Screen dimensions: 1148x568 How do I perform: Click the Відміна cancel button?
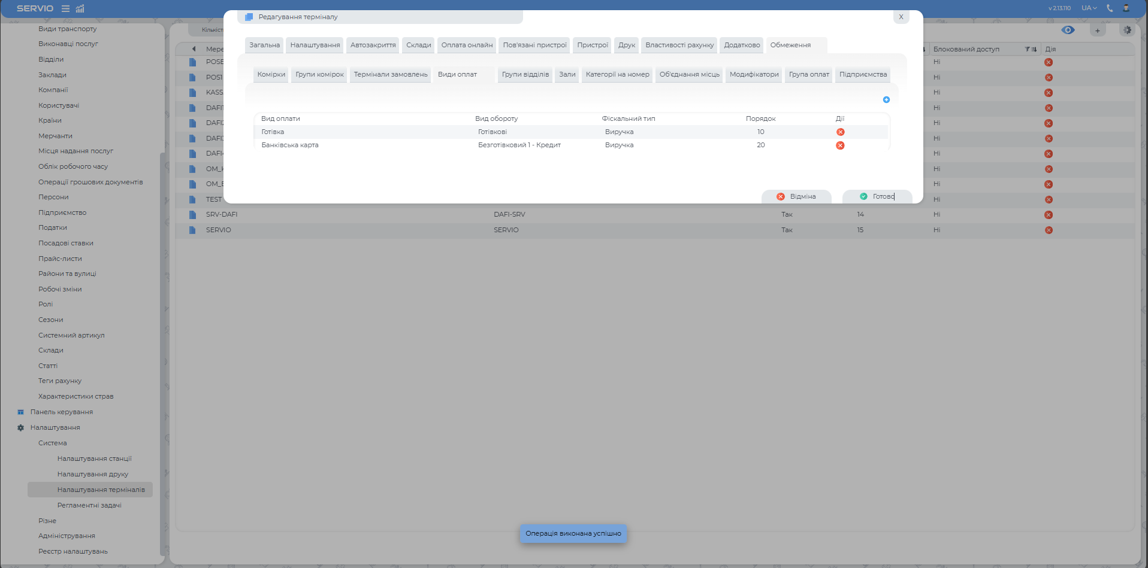click(796, 196)
